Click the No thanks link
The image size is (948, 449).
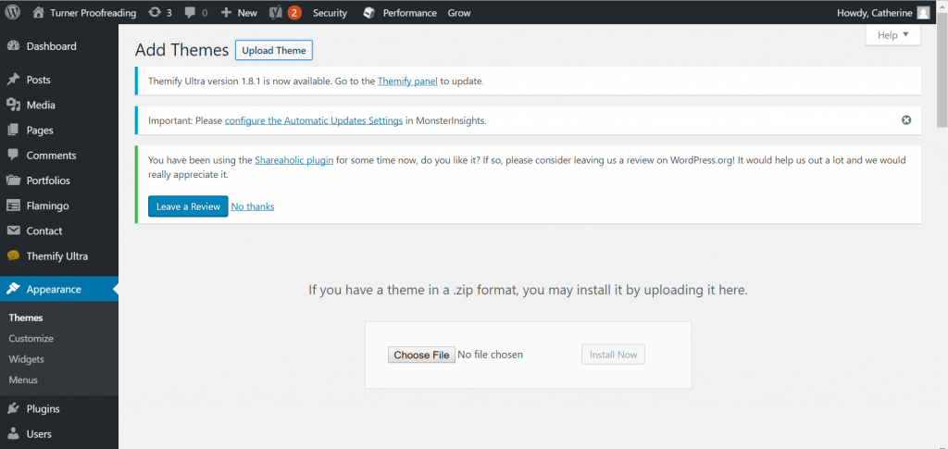[253, 206]
